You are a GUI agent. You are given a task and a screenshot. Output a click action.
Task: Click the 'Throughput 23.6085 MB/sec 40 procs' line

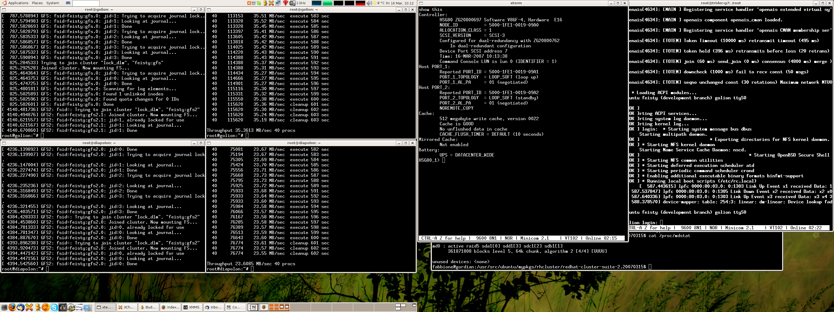pos(251,264)
